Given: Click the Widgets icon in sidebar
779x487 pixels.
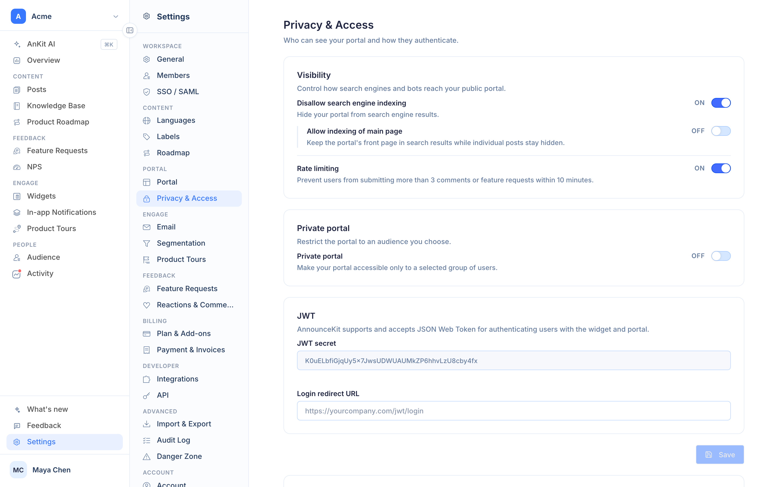Looking at the screenshot, I should coord(17,196).
